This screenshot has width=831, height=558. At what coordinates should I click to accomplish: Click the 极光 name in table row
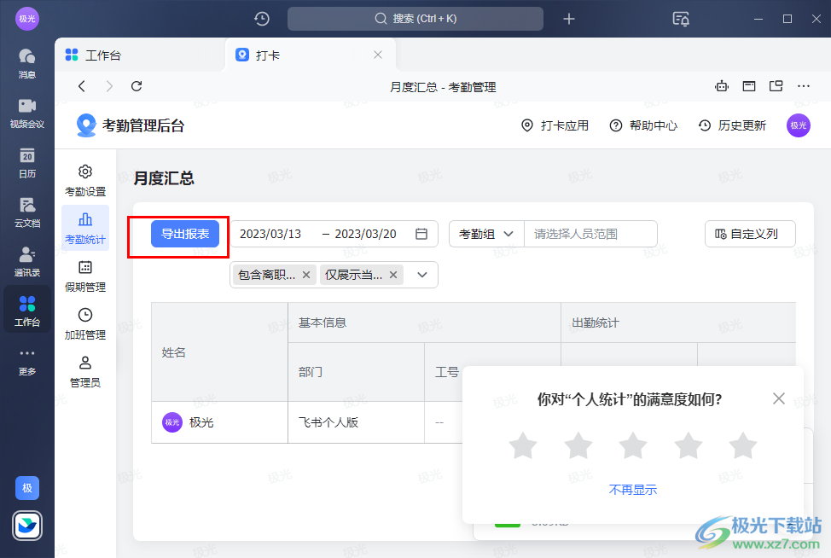point(201,422)
